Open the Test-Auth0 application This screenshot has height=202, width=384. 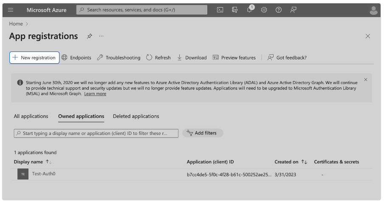[x=43, y=174]
